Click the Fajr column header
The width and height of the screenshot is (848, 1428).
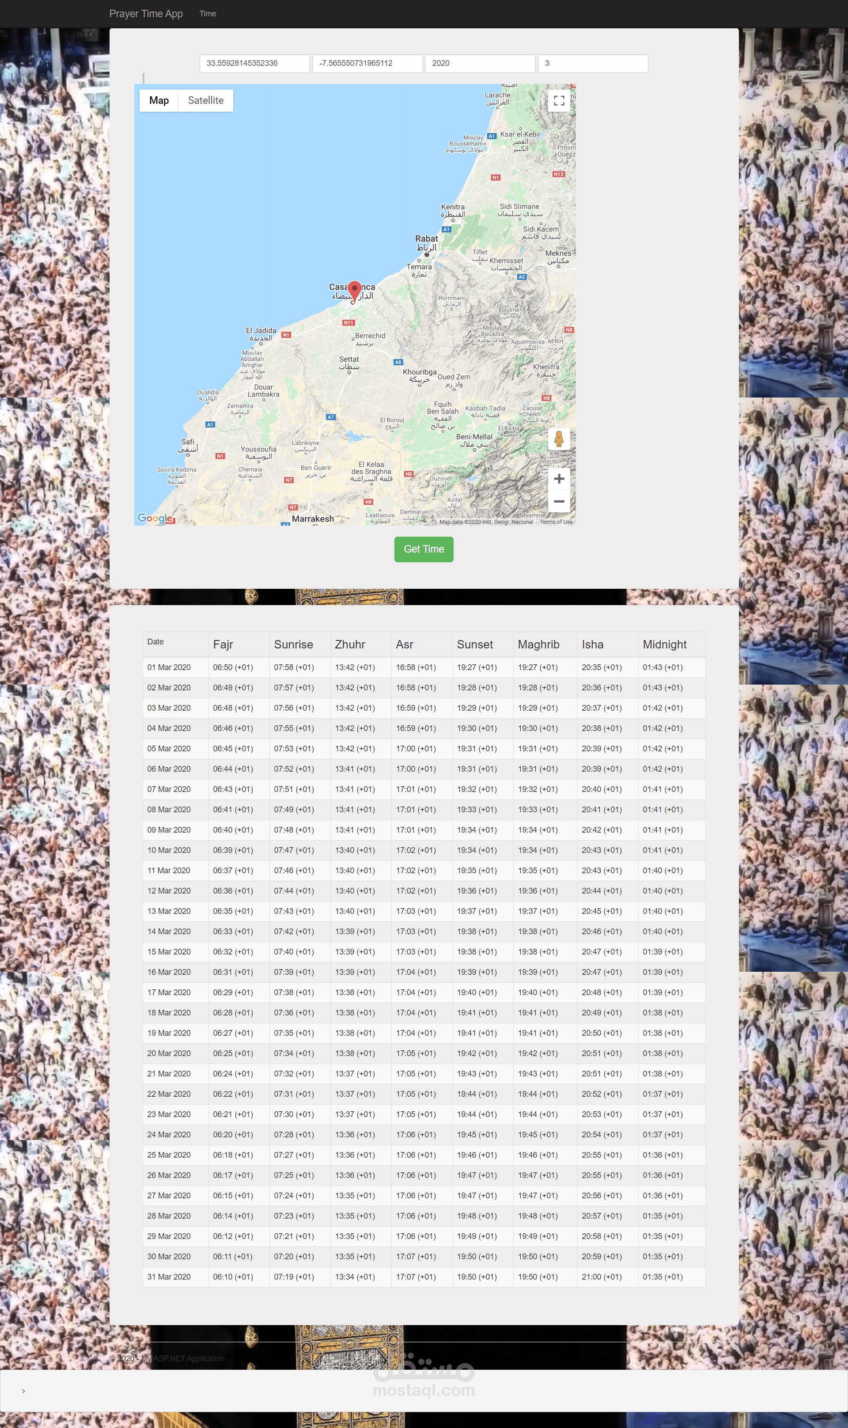tap(223, 644)
